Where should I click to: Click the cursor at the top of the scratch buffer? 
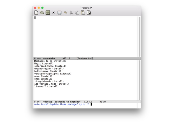(35, 18)
